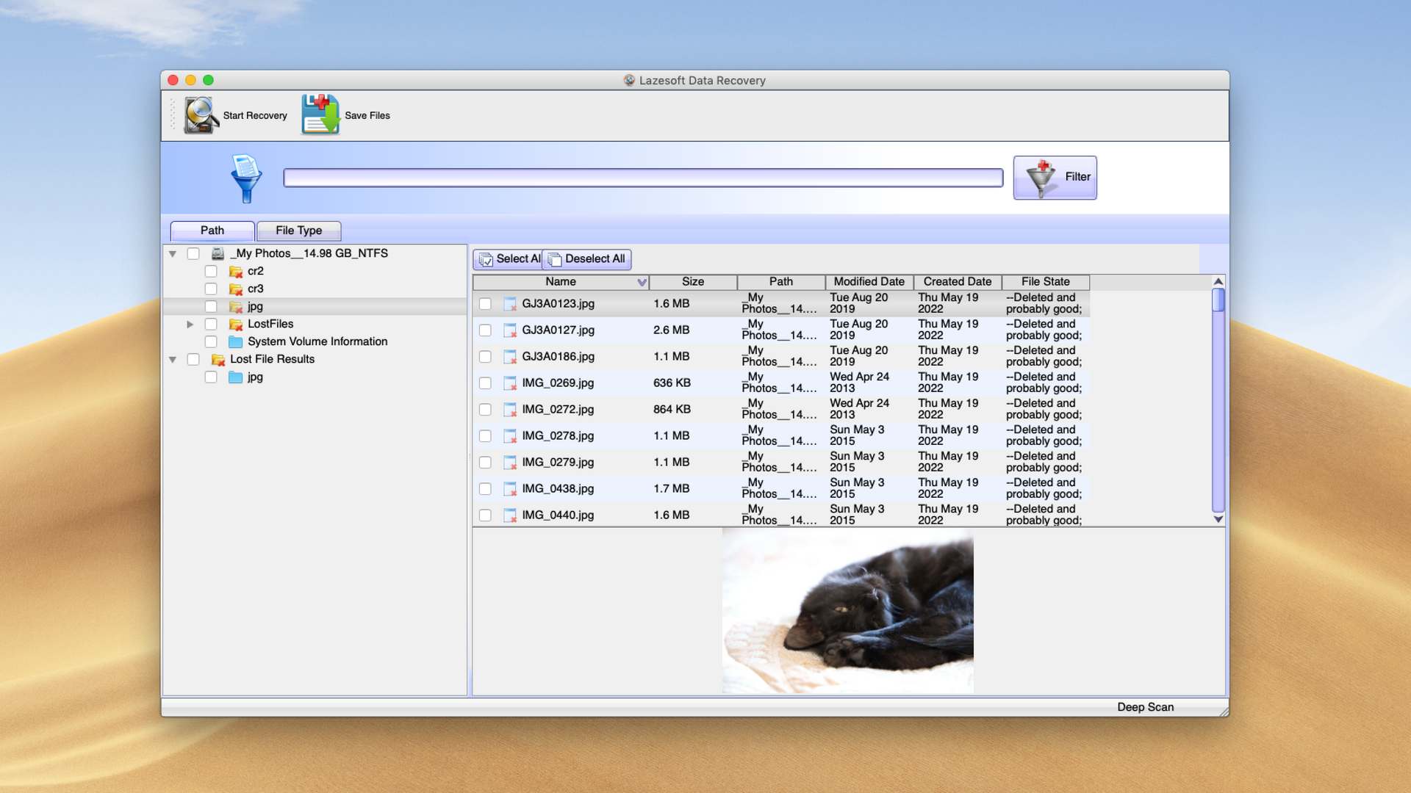Click the Lost File Results folder icon

(x=218, y=360)
